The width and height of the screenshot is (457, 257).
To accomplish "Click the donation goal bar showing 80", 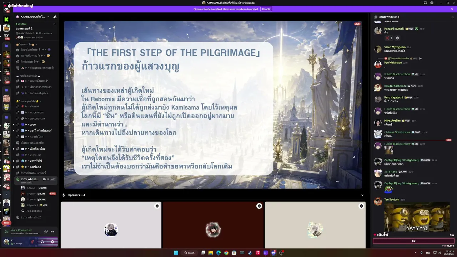I will click(413, 241).
